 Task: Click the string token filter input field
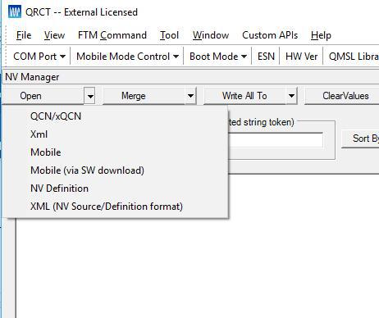coord(275,140)
